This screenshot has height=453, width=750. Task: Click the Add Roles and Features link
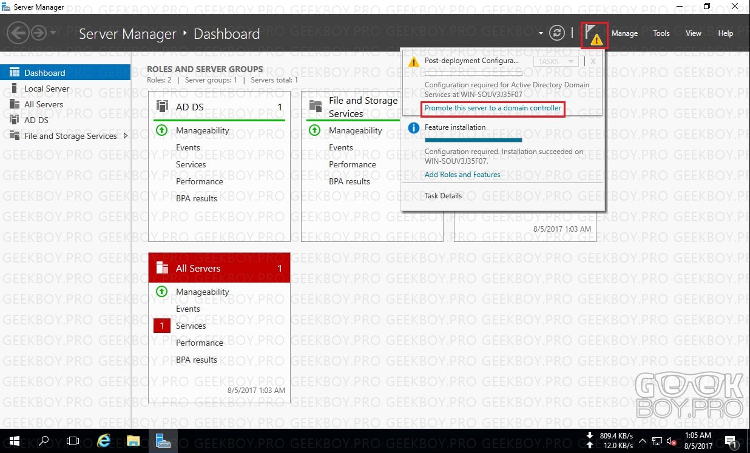[462, 175]
